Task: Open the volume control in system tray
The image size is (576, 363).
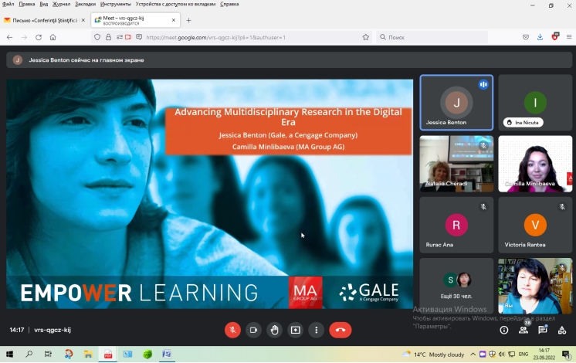Action: click(x=501, y=355)
